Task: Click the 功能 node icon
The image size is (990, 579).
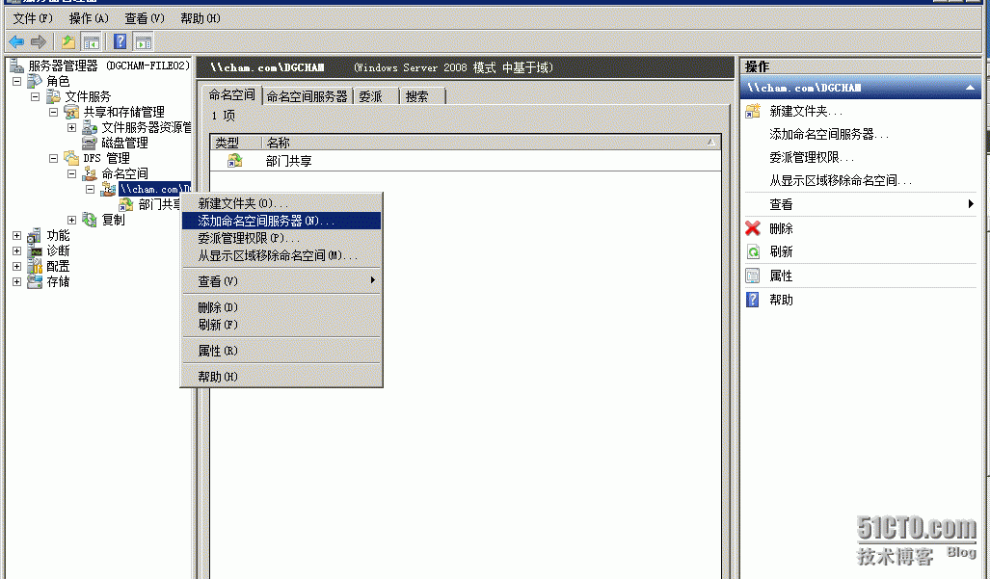Action: click(x=36, y=235)
